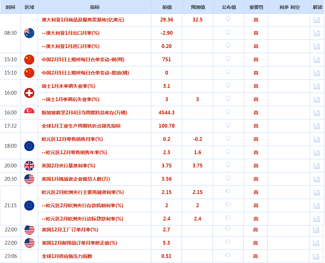This screenshot has width=325, height=263.
Task: Open chart icon for 欧洲央行边际贷款利率 row
Action: 317,219
